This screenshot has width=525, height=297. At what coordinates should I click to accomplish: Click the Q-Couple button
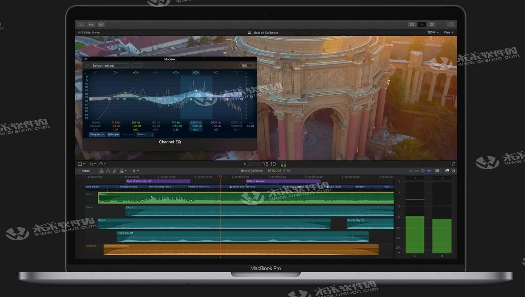pyautogui.click(x=113, y=134)
